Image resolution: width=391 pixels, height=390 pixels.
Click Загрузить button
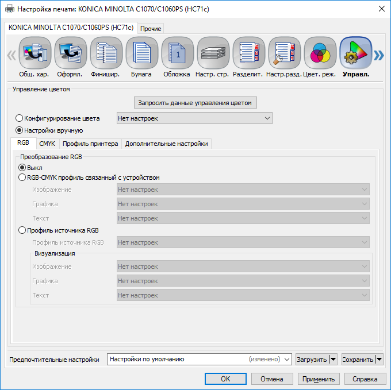pos(312,359)
